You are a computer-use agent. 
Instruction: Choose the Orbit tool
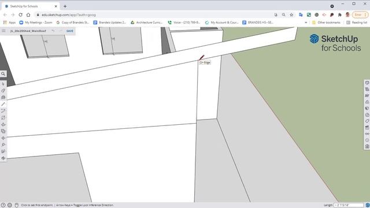click(3, 158)
